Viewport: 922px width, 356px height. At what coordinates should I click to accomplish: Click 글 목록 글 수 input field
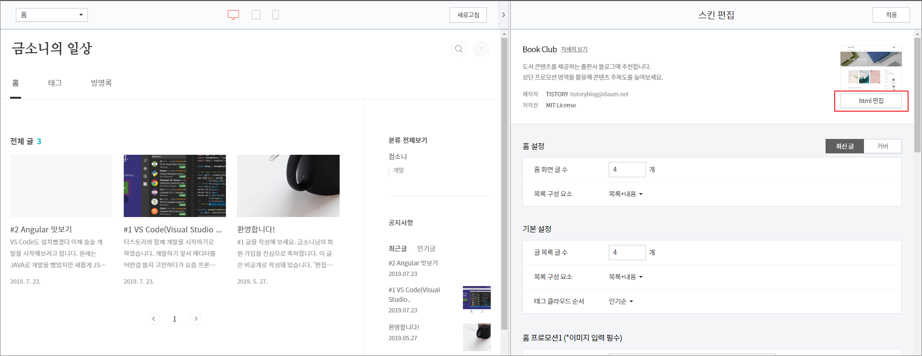[x=627, y=253]
